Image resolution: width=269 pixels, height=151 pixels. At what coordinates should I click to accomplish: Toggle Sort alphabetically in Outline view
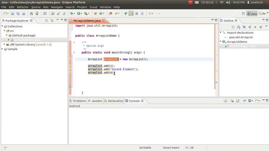coord(238,27)
